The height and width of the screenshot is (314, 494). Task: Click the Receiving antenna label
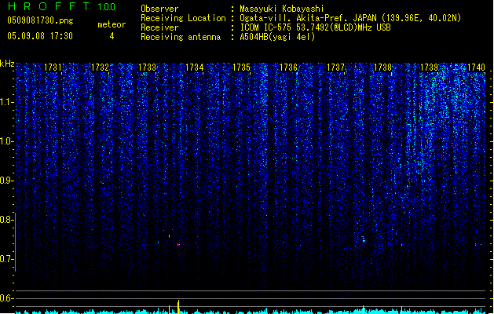[181, 37]
